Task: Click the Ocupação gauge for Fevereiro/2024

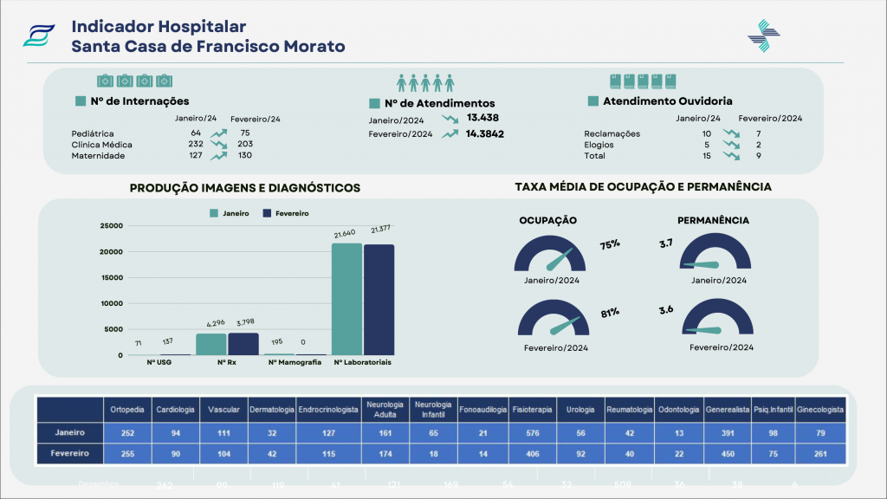Action: [554, 318]
